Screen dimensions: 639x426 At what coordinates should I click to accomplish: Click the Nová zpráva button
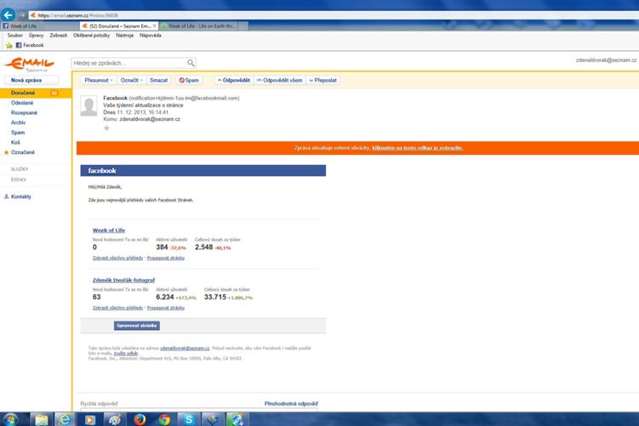(31, 80)
